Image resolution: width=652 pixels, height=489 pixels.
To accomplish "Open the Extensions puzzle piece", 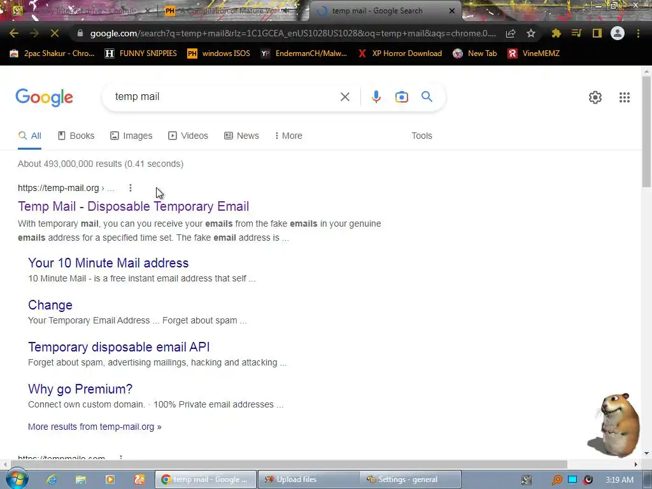I will pos(556,33).
